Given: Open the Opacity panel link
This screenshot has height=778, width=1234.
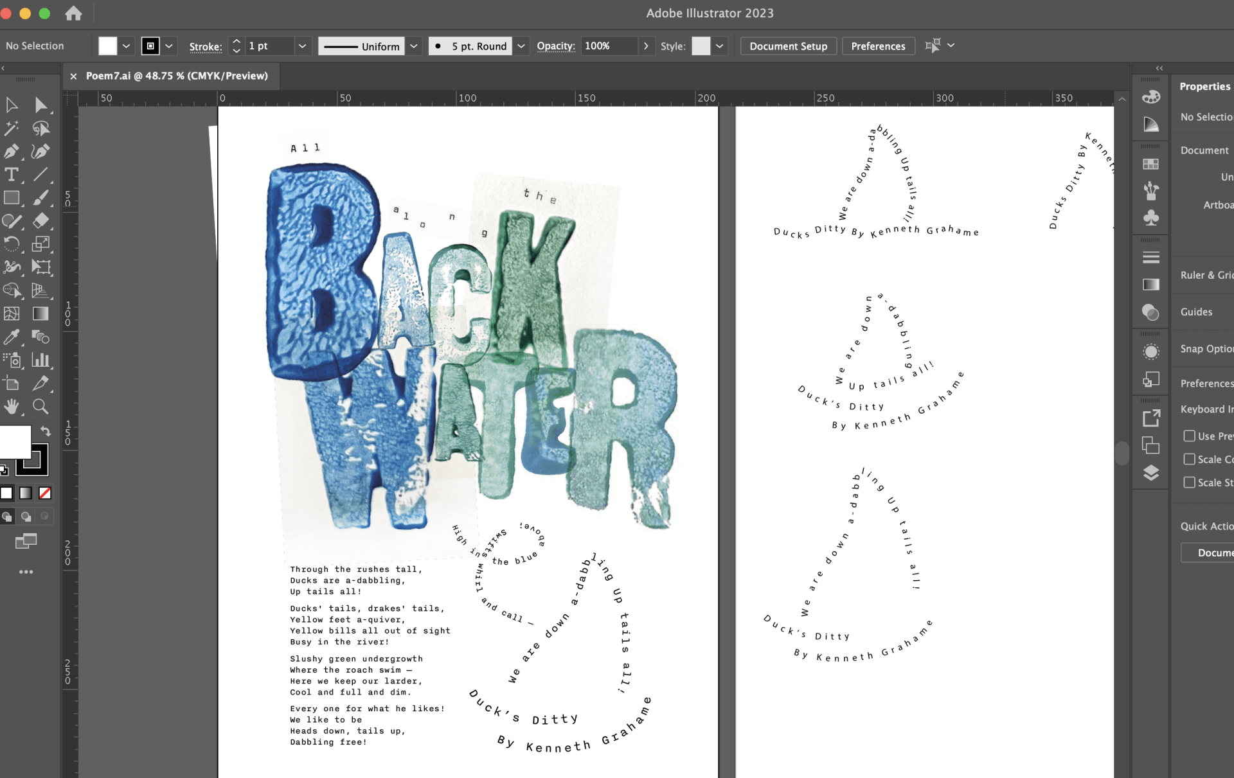Looking at the screenshot, I should (x=556, y=46).
